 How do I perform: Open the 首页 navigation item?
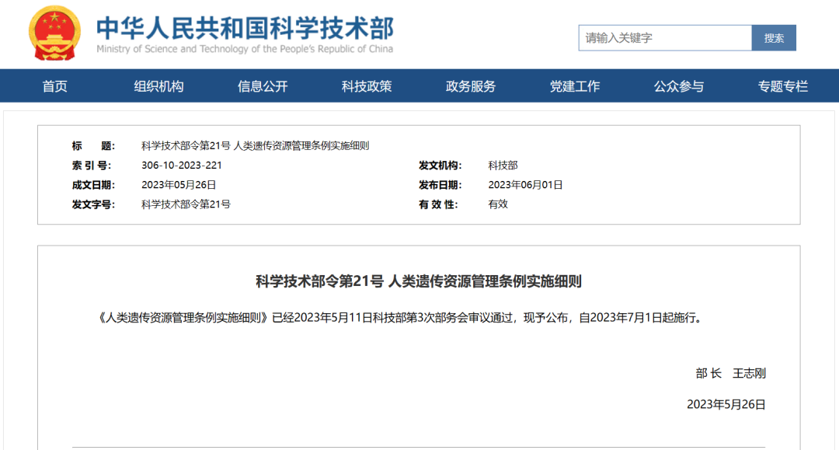coord(54,86)
